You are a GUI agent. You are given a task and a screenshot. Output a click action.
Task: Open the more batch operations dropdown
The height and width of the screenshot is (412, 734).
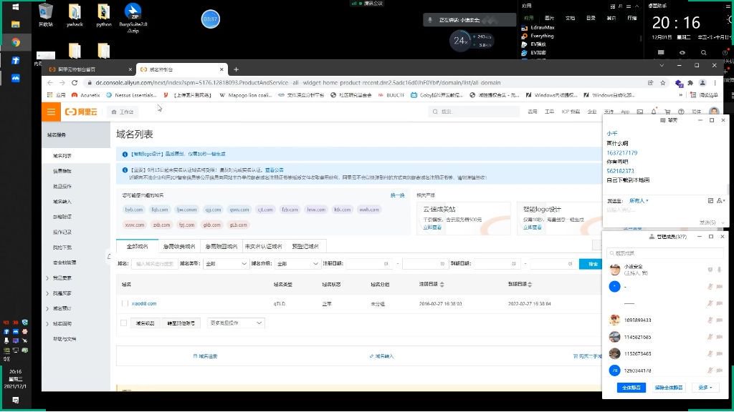click(x=236, y=323)
